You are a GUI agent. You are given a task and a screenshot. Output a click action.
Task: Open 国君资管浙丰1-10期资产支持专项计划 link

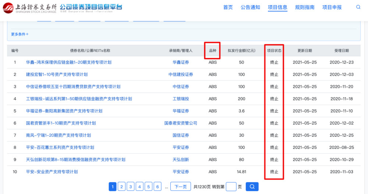[61, 123]
